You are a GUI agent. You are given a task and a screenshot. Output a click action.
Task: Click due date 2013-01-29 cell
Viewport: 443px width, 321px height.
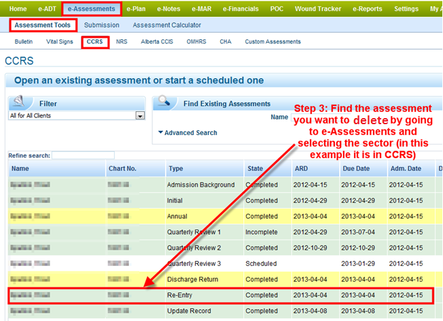pyautogui.click(x=358, y=264)
